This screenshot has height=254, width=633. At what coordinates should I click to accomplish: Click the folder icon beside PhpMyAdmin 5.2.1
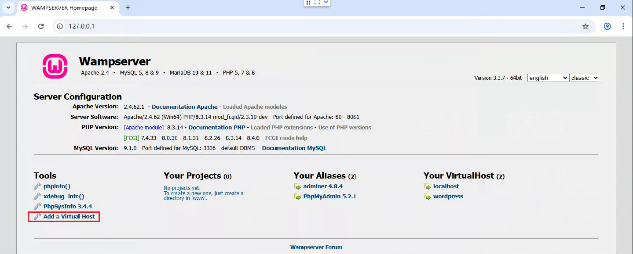(297, 196)
